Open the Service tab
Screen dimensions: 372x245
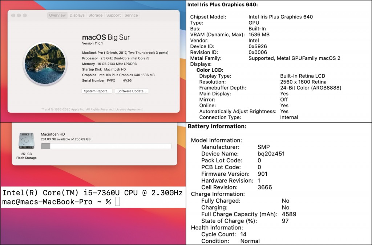click(x=131, y=15)
